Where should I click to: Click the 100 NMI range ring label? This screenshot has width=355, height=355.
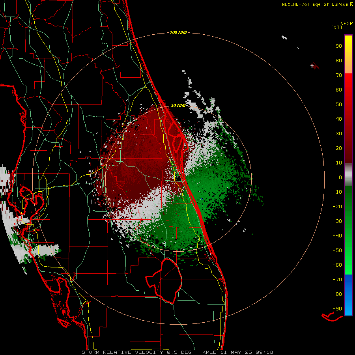(x=178, y=32)
